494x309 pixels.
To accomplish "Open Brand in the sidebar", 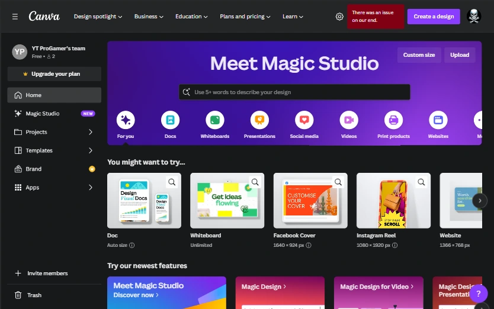I will pos(54,169).
